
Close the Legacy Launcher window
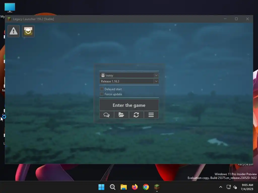247,19
